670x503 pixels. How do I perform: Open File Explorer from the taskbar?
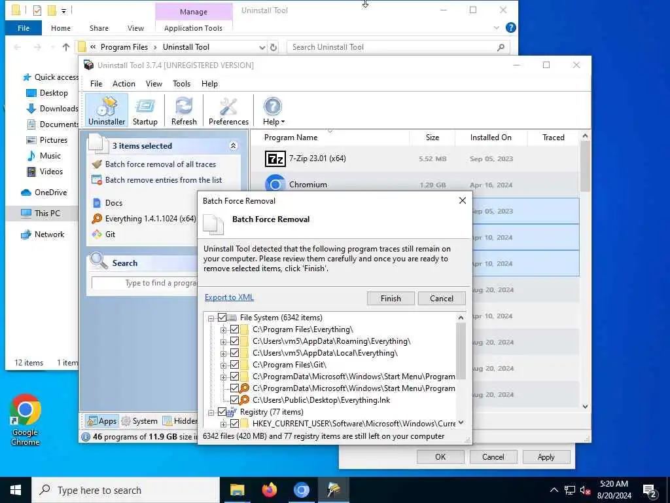pyautogui.click(x=237, y=490)
